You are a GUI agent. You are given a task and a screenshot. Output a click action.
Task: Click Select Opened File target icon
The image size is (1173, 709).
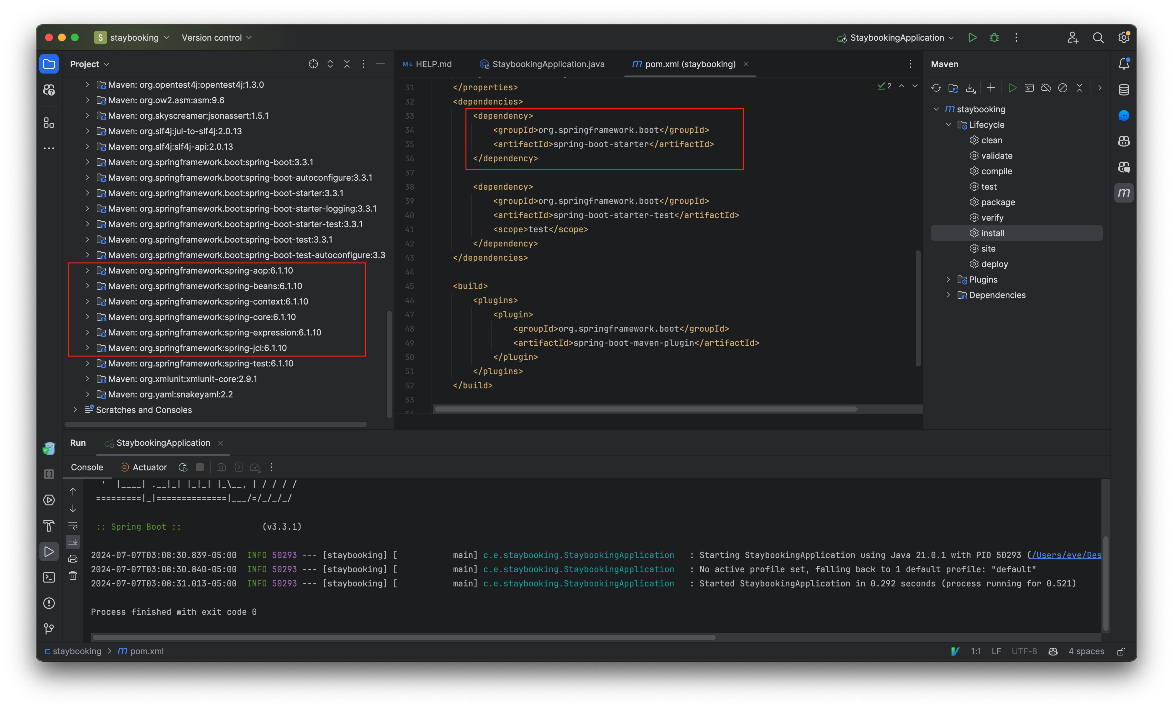(x=313, y=64)
